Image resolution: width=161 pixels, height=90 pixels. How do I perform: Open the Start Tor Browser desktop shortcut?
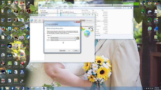(150, 30)
